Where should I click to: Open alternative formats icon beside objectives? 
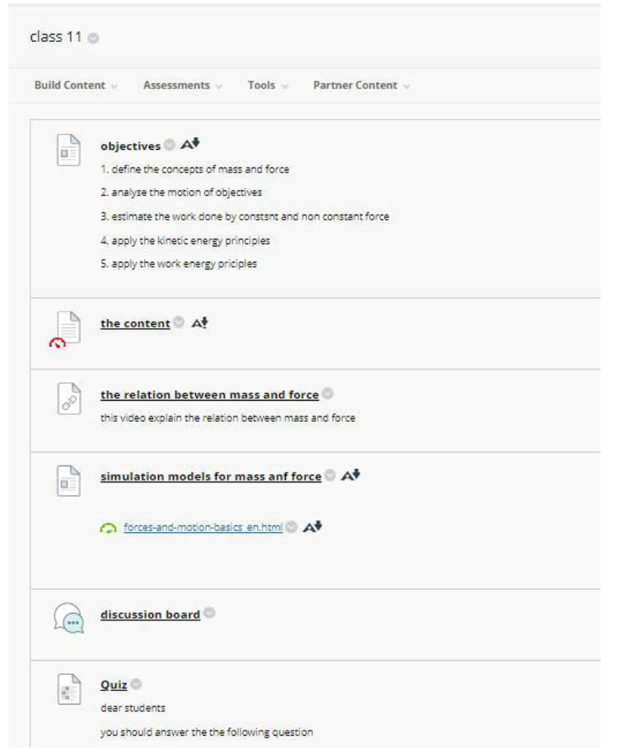(x=190, y=144)
